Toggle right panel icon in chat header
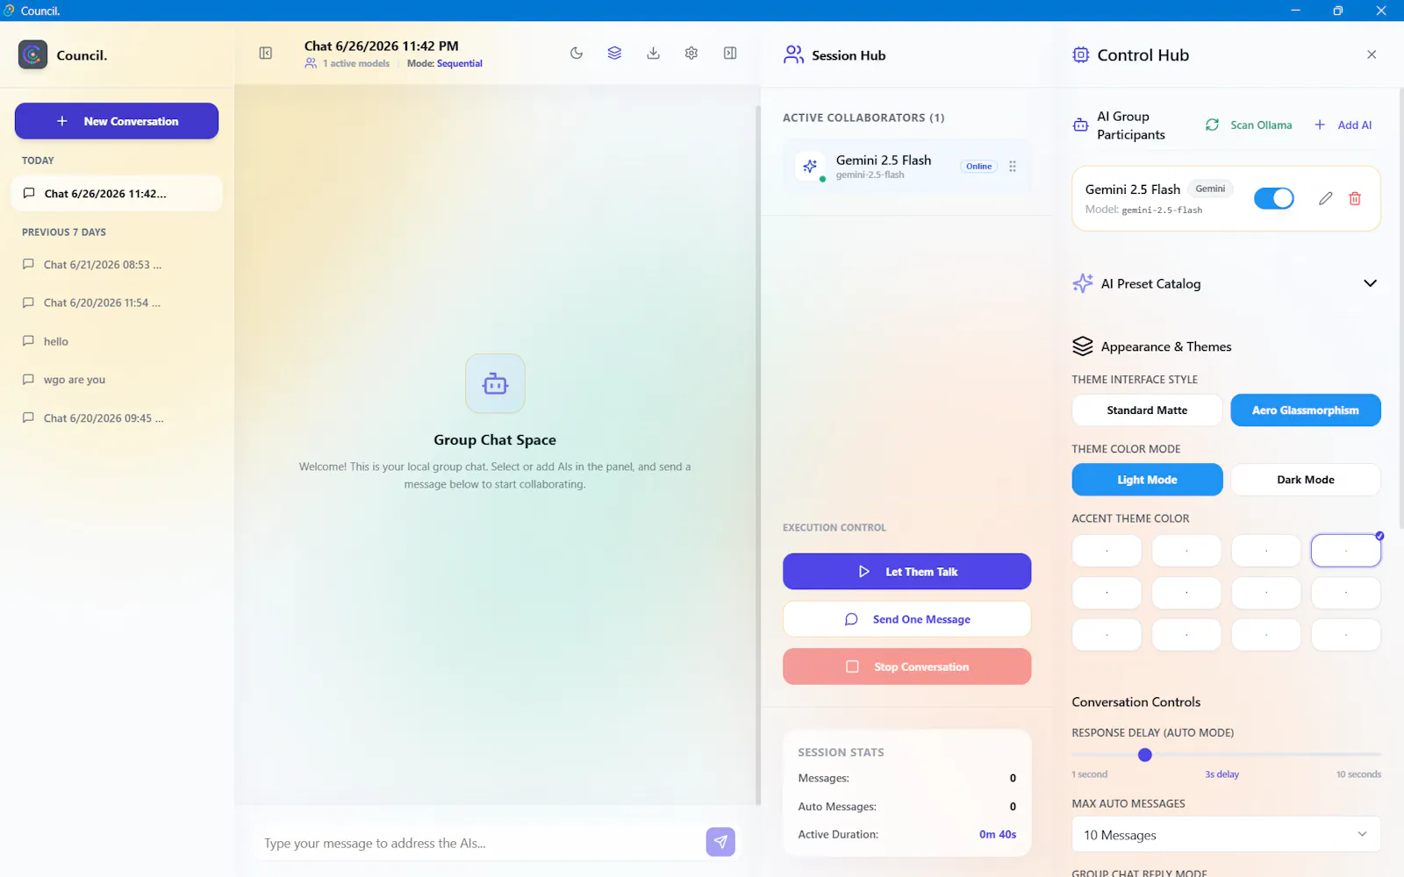Screen dimensions: 1404x877 point(730,53)
